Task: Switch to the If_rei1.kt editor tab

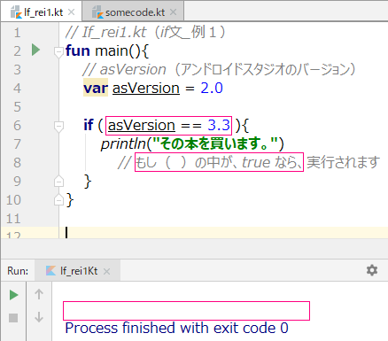Action: 42,12
